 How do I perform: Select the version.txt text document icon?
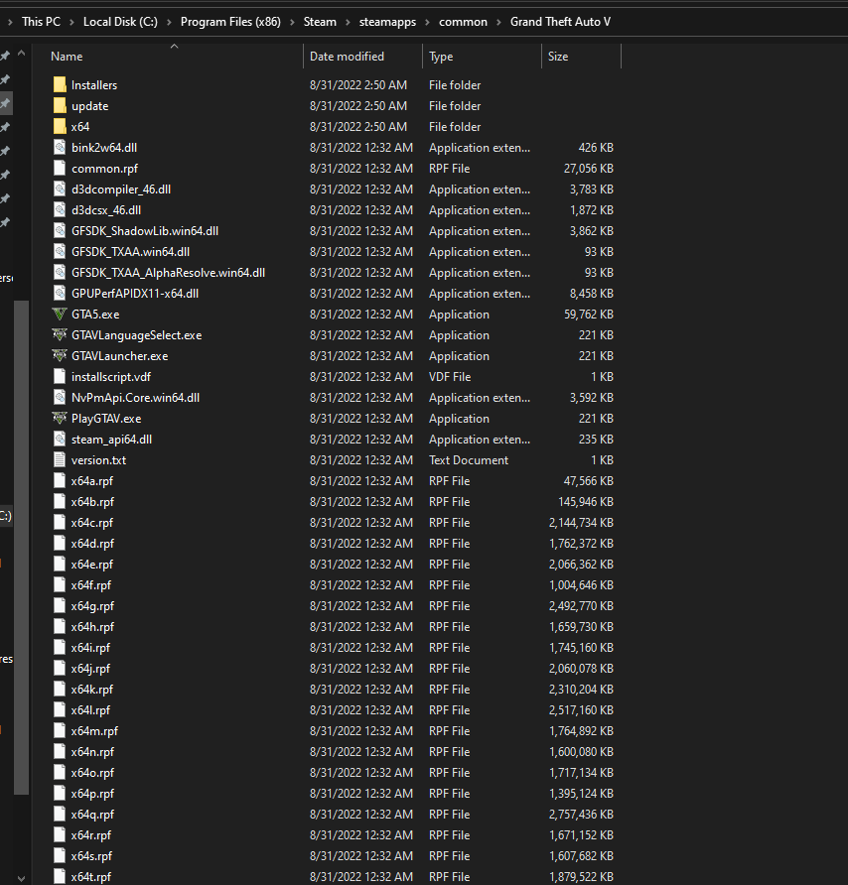pyautogui.click(x=58, y=459)
